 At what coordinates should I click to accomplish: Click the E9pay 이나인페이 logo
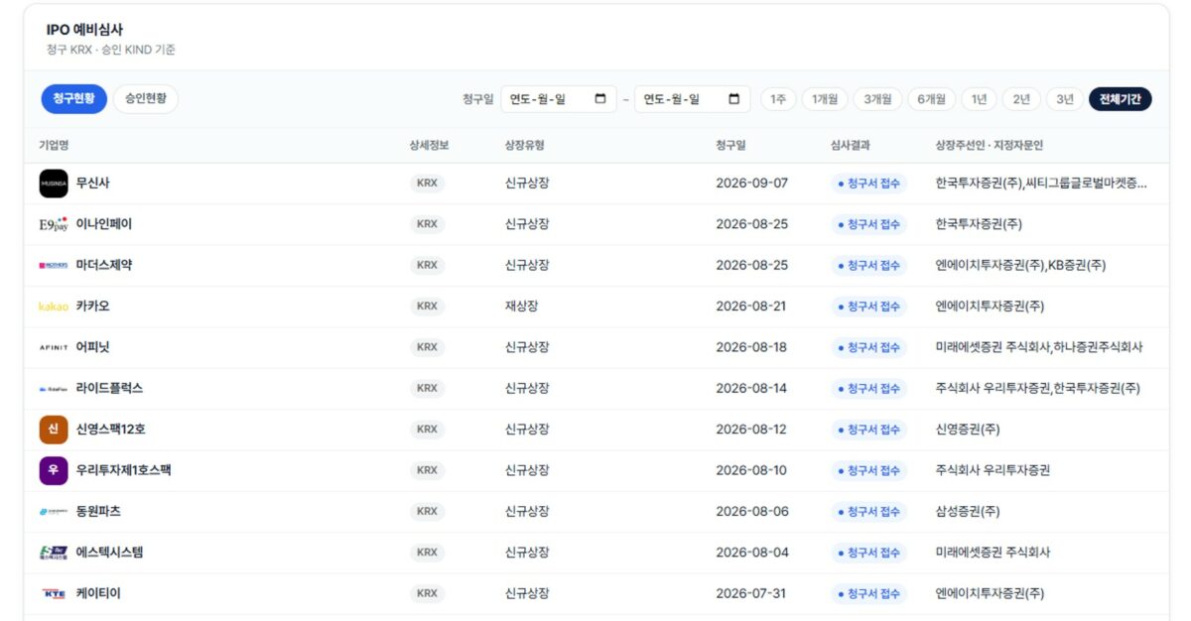[54, 224]
